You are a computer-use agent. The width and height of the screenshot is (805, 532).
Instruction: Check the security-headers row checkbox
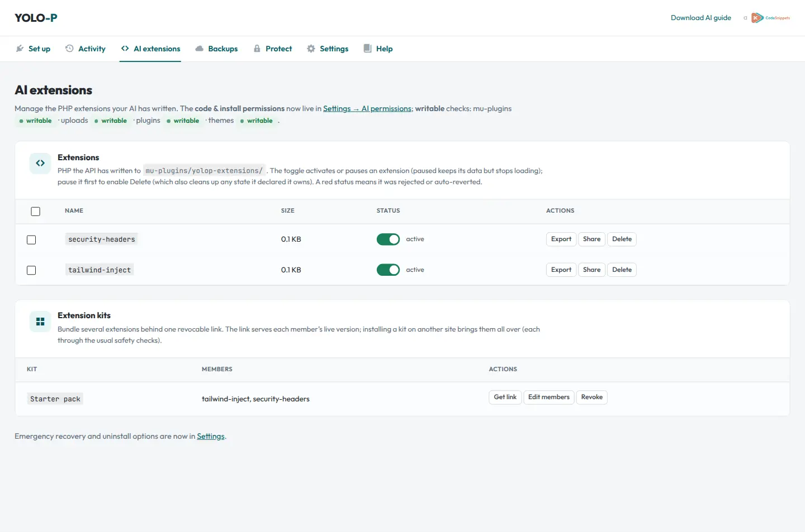pyautogui.click(x=31, y=239)
